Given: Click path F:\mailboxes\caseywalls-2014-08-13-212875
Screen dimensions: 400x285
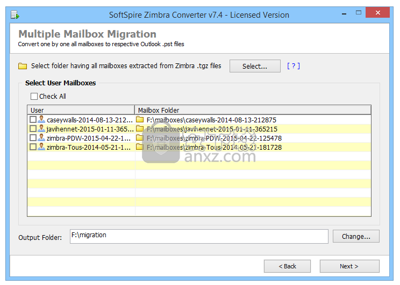Looking at the screenshot, I should (211, 120).
